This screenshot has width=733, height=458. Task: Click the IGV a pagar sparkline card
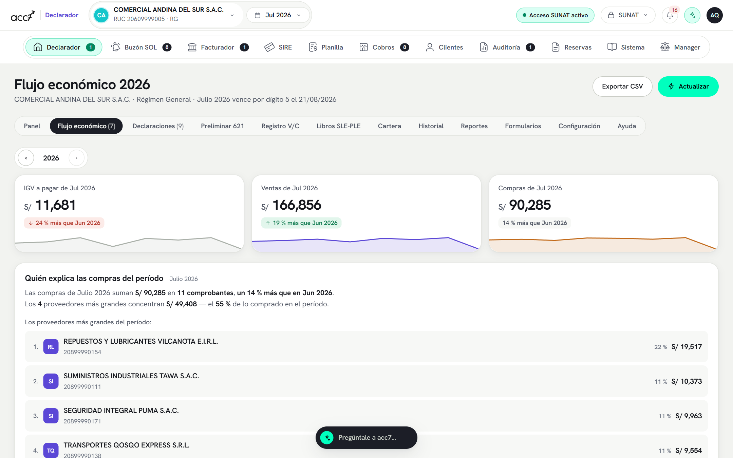pyautogui.click(x=129, y=213)
